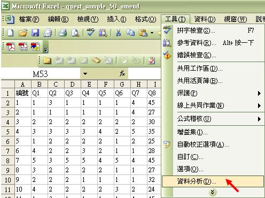Click cell A11 with value 10
Image resolution: width=265 pixels, height=198 pixels.
point(23,189)
